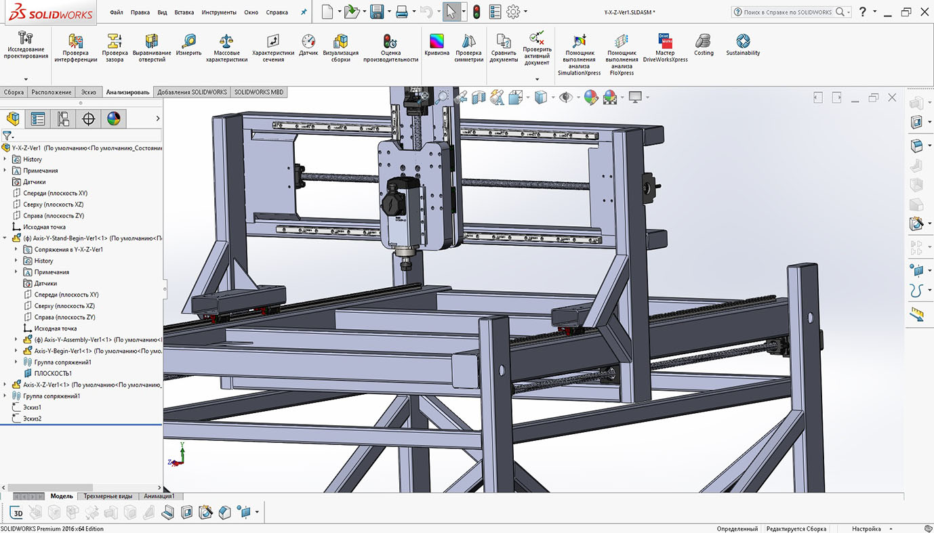Click the Редактируется Сборка status text

[796, 529]
